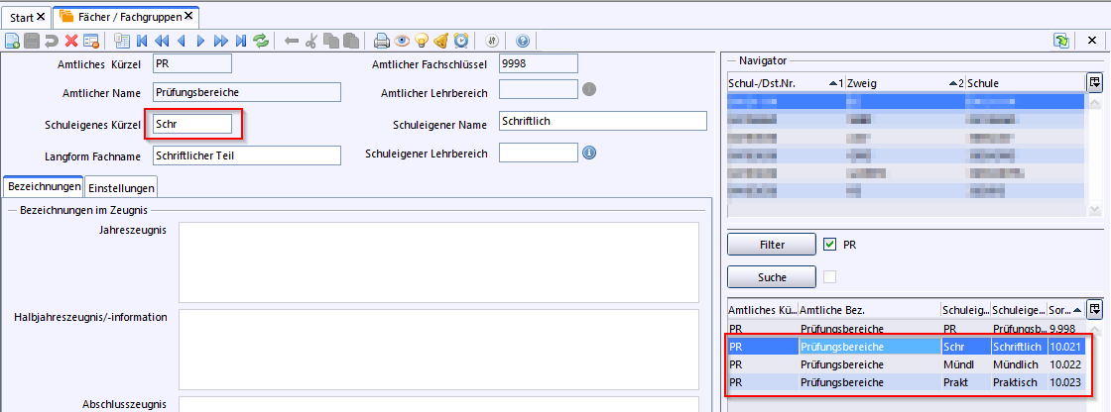Sort by the Schul-/Dst.Nr. column header
The width and height of the screenshot is (1111, 412).
click(774, 83)
